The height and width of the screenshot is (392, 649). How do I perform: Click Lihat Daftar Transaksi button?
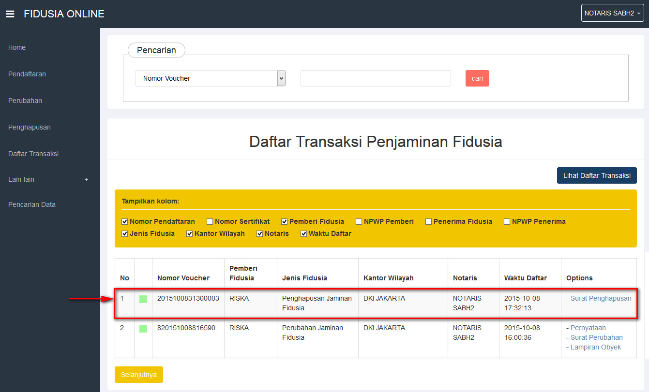[596, 175]
